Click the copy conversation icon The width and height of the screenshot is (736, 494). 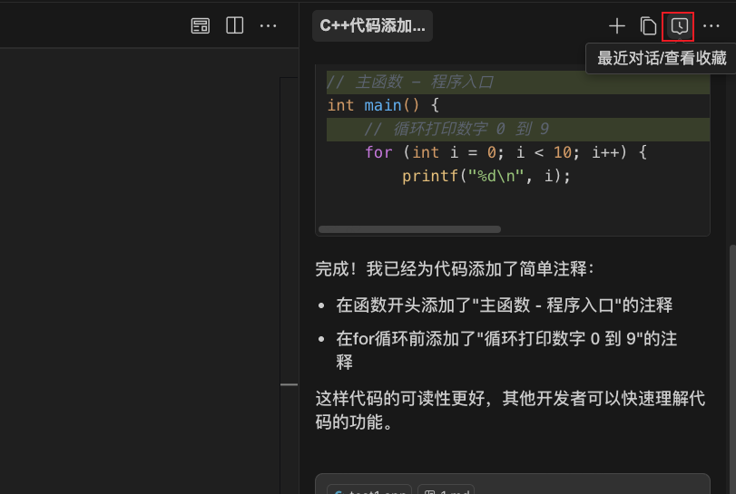point(648,26)
